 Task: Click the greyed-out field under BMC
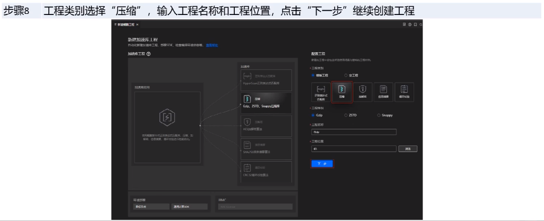pyautogui.click(x=255, y=207)
